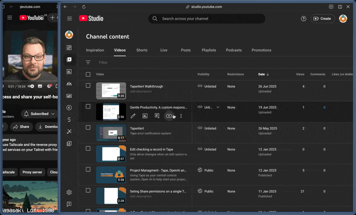Open Subtitles in the Studio sidebar
356x215 pixels.
[x=69, y=96]
